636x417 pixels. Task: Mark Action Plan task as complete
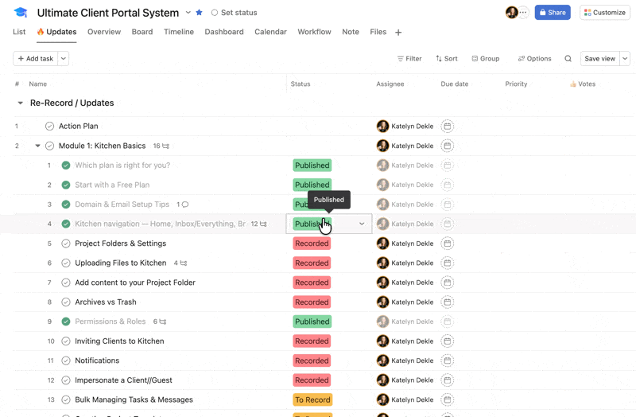[49, 127]
